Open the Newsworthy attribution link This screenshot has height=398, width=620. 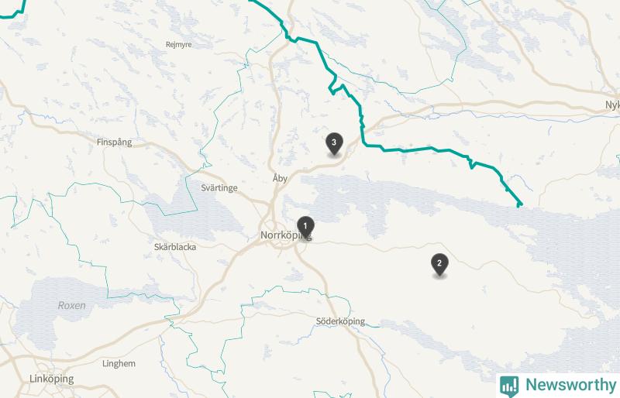coord(558,386)
